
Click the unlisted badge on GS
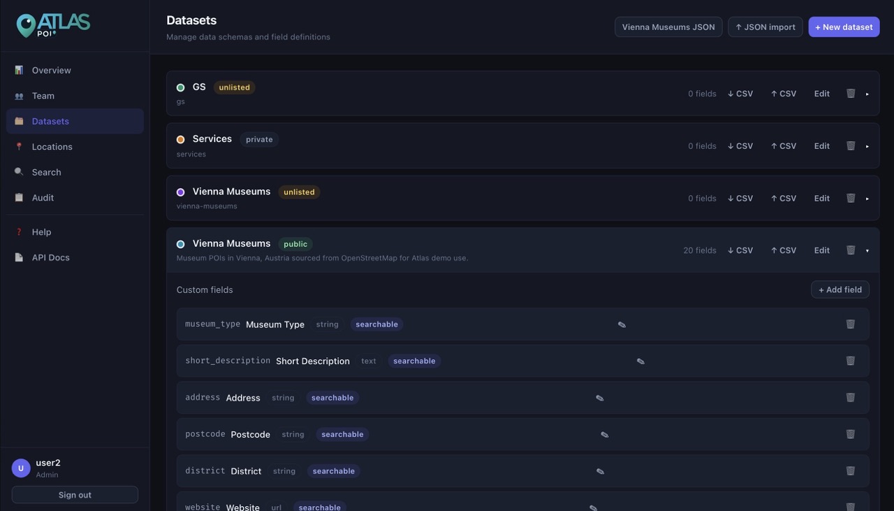tap(234, 87)
